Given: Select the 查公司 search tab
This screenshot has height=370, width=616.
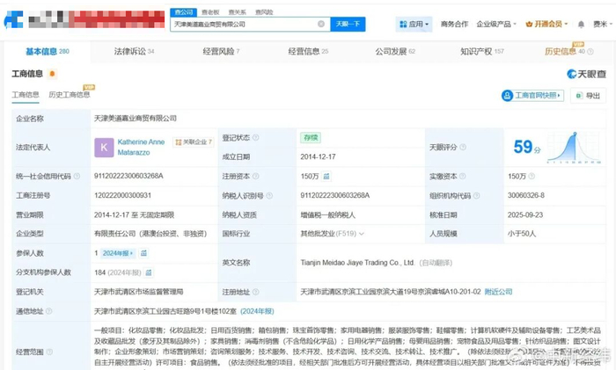Looking at the screenshot, I should 183,12.
